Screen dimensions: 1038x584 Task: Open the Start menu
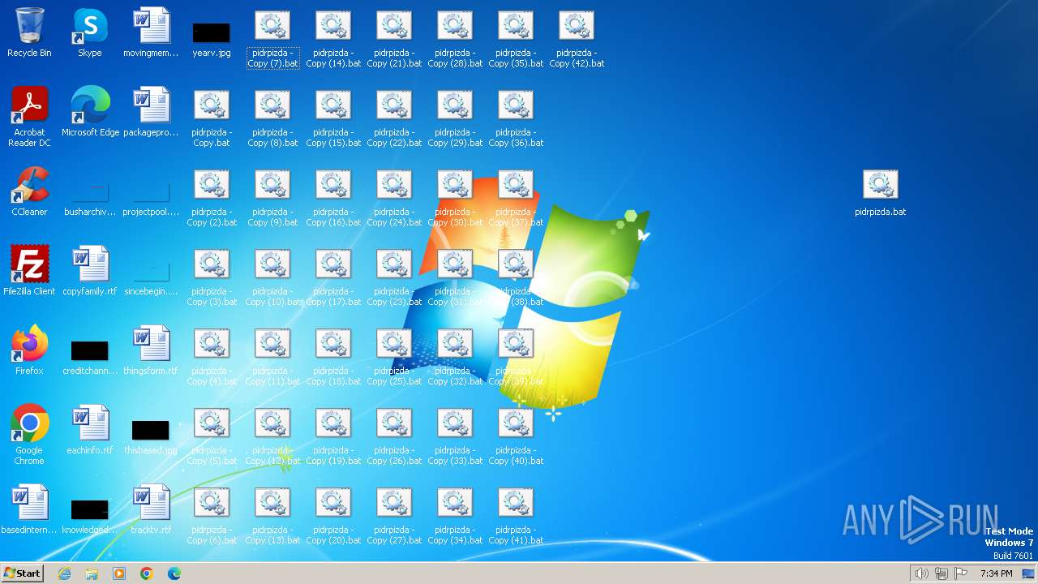tap(22, 573)
